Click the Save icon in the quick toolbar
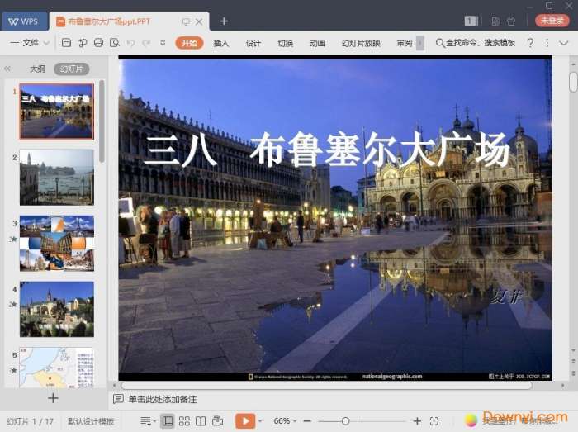Image resolution: width=578 pixels, height=432 pixels. (x=66, y=43)
